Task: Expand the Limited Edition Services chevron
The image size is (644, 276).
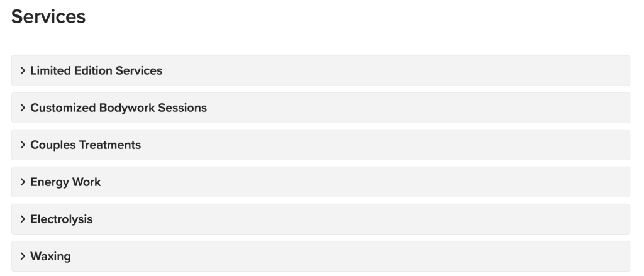Action: (23, 70)
